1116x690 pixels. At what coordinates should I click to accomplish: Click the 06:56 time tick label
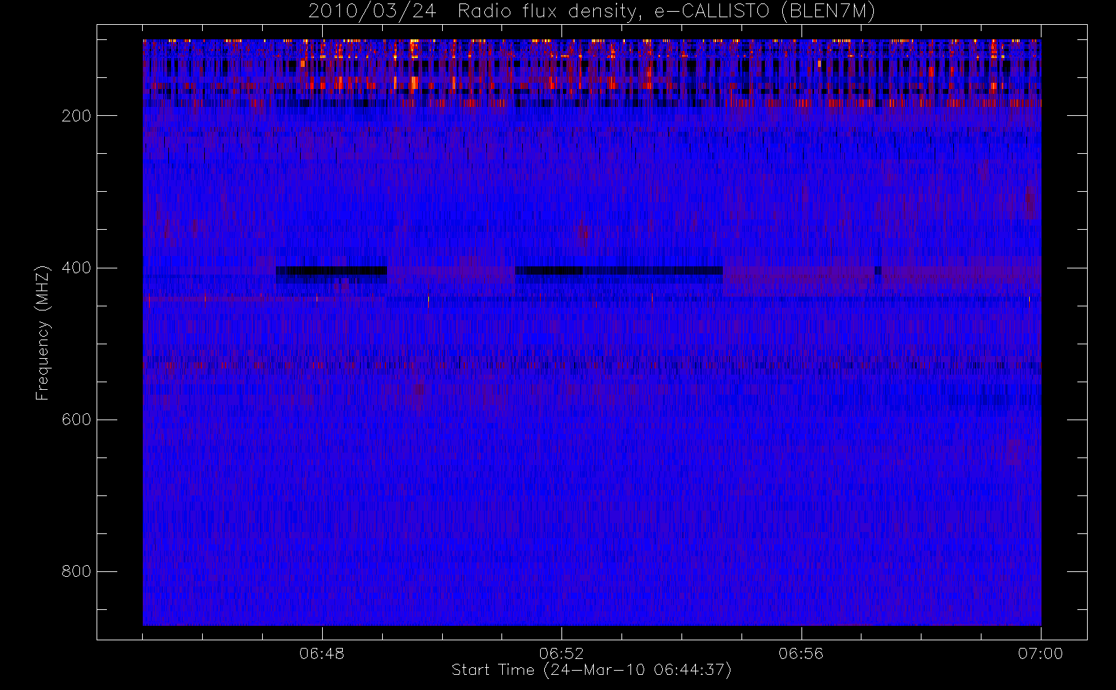coord(801,653)
